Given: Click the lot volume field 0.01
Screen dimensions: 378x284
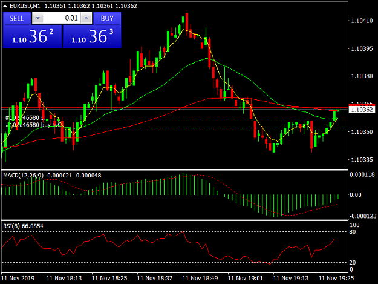Looking at the screenshot, I should [x=62, y=18].
